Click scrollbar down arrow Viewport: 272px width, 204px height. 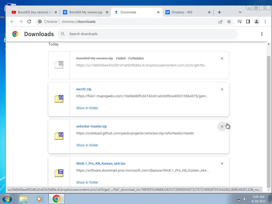pos(269,190)
